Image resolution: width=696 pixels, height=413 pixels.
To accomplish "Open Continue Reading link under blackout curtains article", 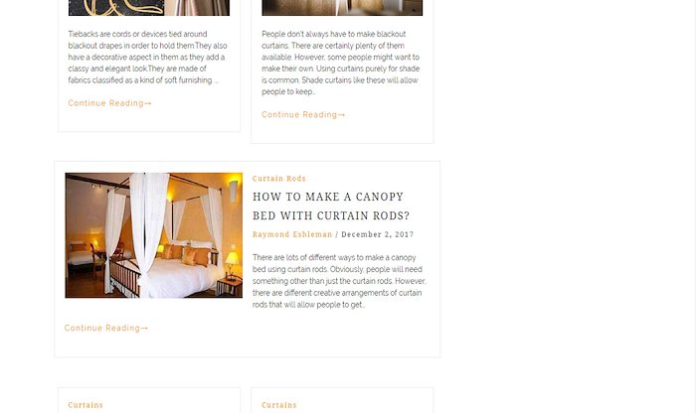I will pos(303,115).
